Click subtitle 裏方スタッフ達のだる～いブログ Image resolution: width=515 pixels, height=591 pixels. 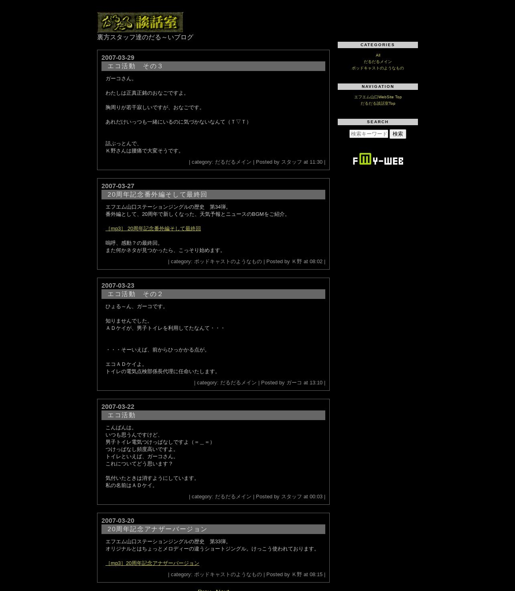(x=145, y=37)
